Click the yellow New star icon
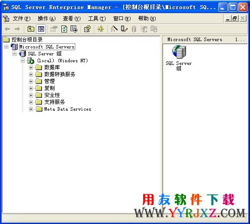 point(101,29)
